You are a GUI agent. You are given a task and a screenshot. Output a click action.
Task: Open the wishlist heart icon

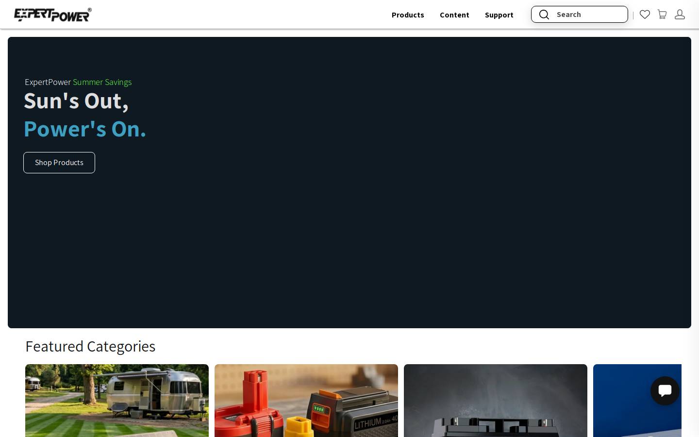[x=645, y=15]
